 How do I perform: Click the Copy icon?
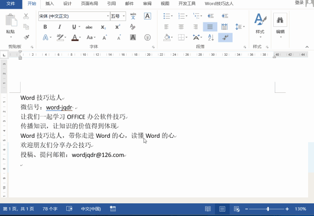click(26, 27)
